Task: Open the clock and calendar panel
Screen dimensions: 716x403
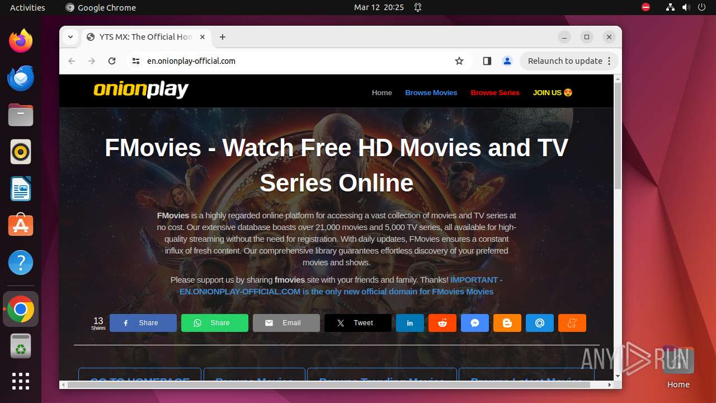Action: [x=379, y=7]
